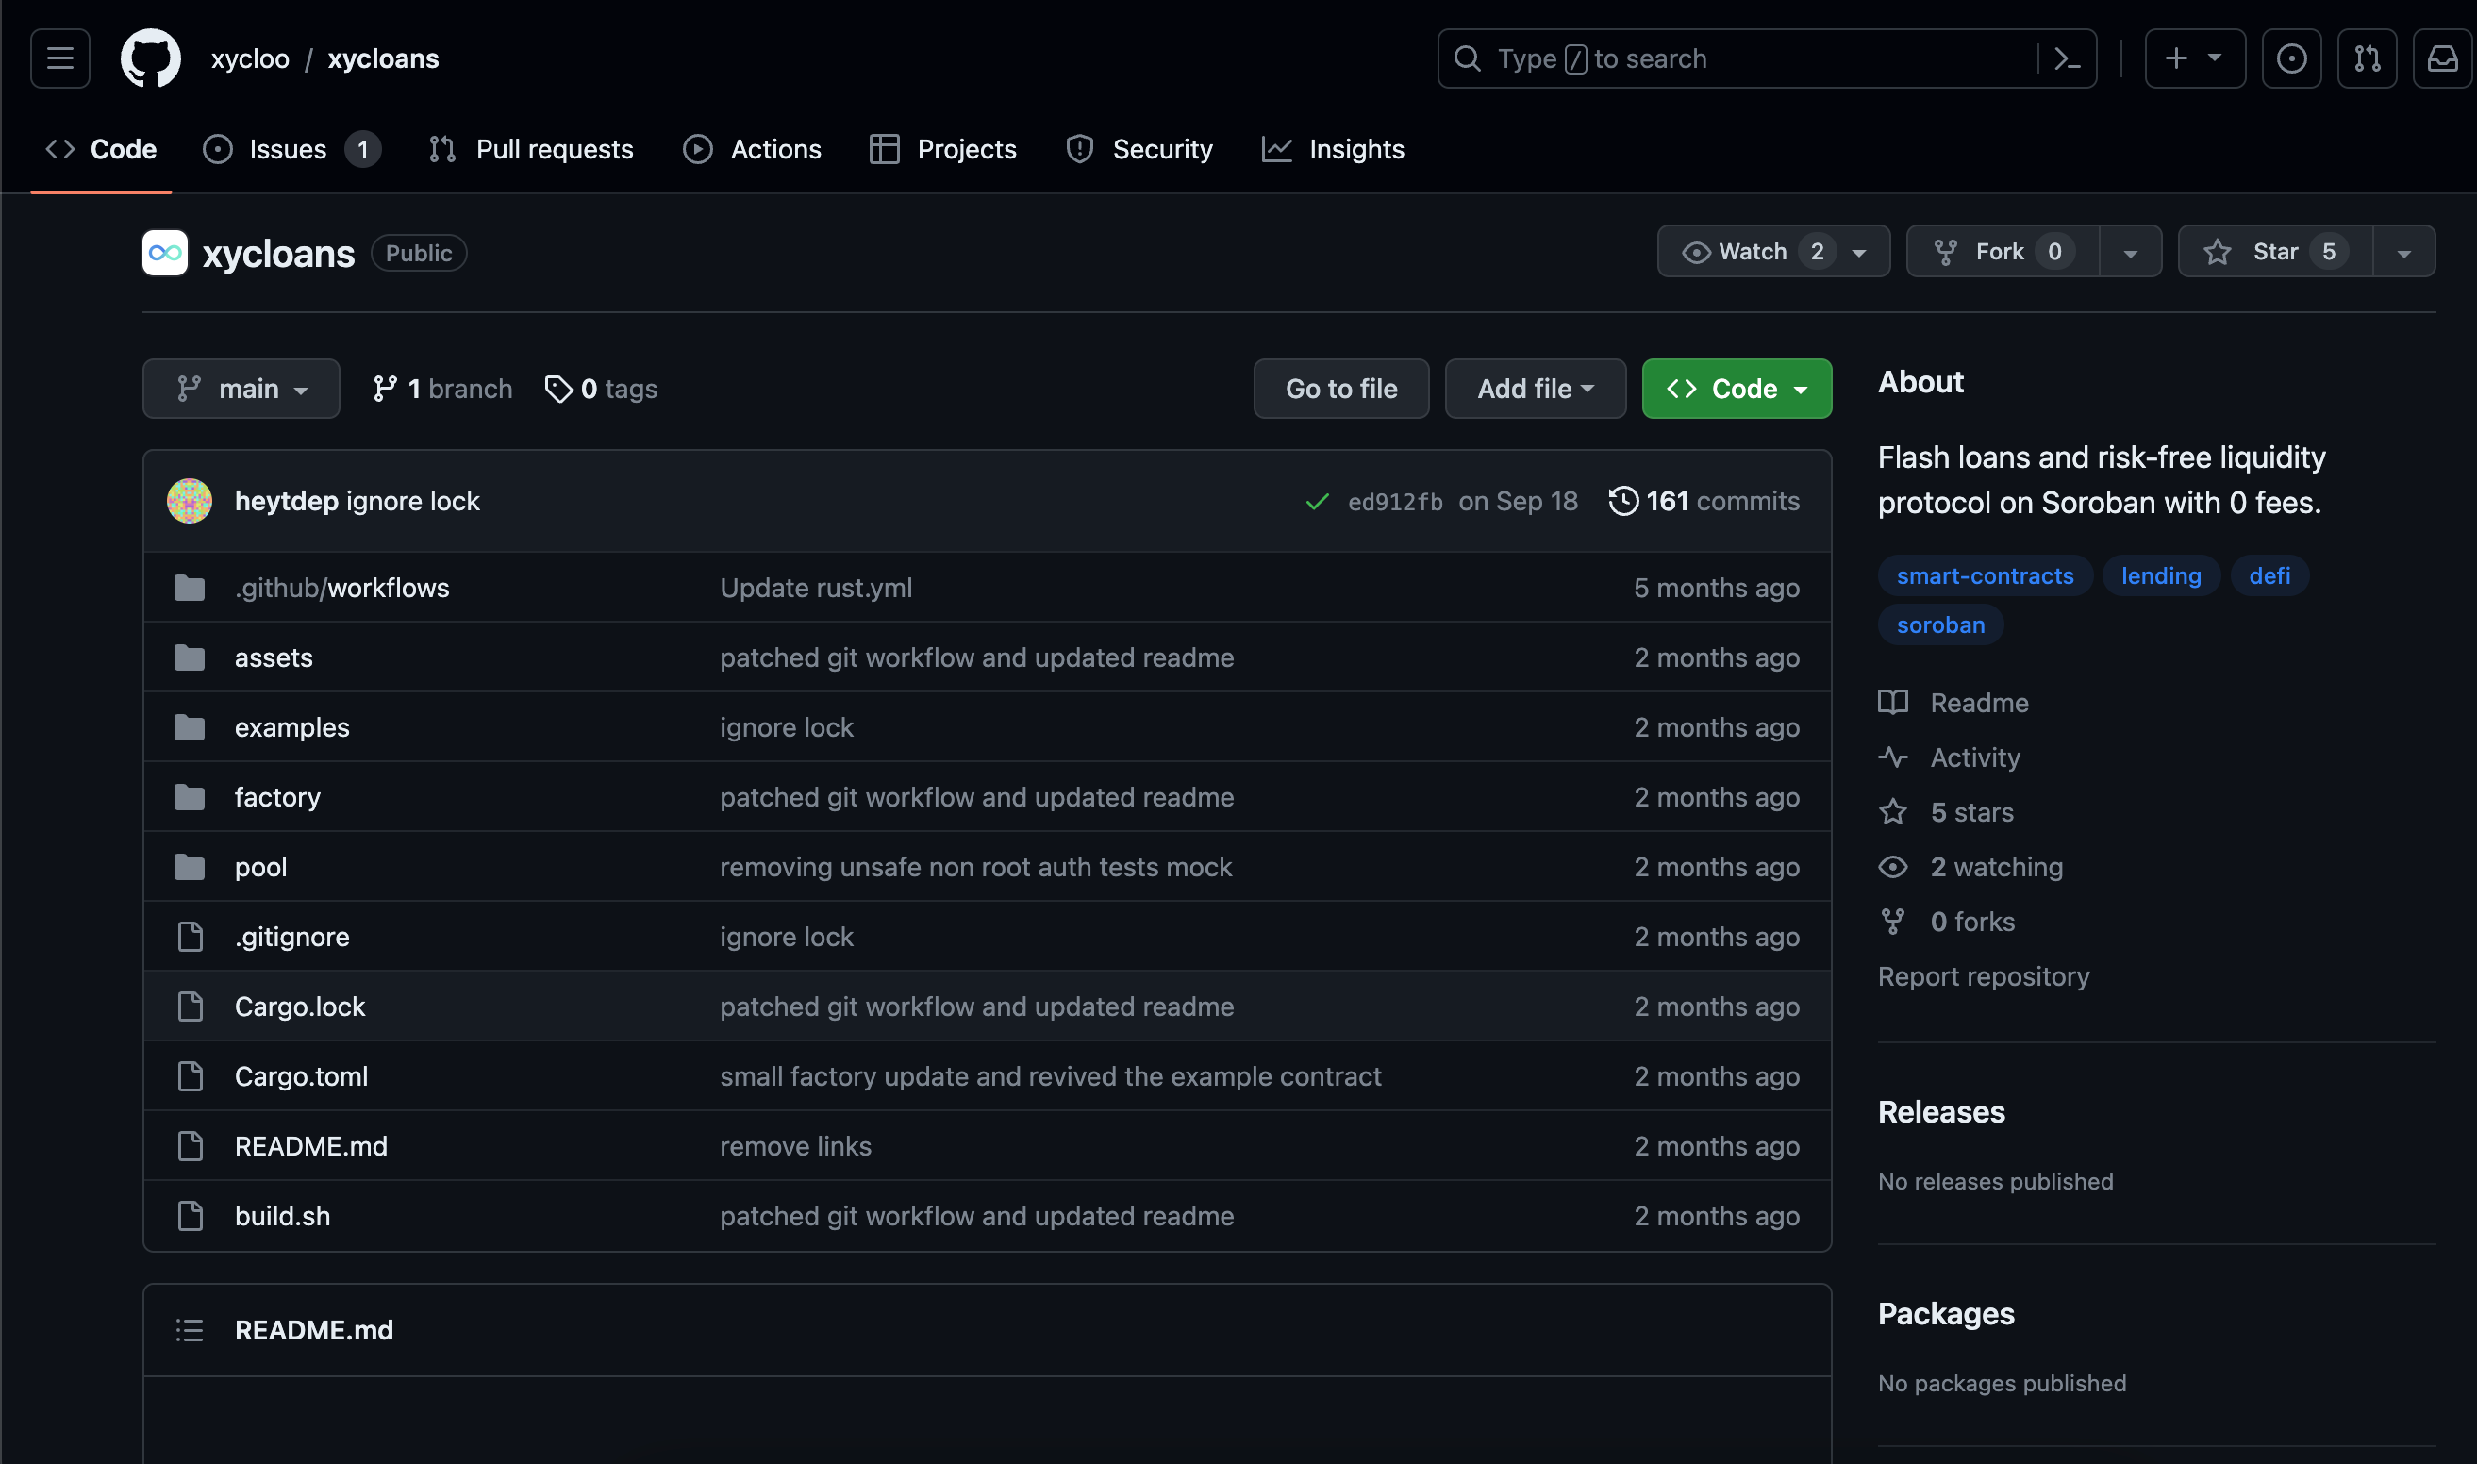Open the README.md file in list
The height and width of the screenshot is (1464, 2477).
(310, 1145)
